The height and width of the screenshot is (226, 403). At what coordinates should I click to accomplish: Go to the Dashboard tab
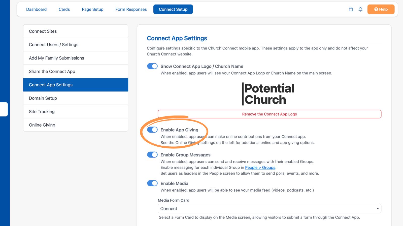(x=37, y=9)
